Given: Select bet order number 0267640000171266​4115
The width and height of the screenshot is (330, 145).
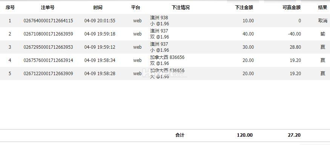Looking at the screenshot, I should (x=48, y=21).
